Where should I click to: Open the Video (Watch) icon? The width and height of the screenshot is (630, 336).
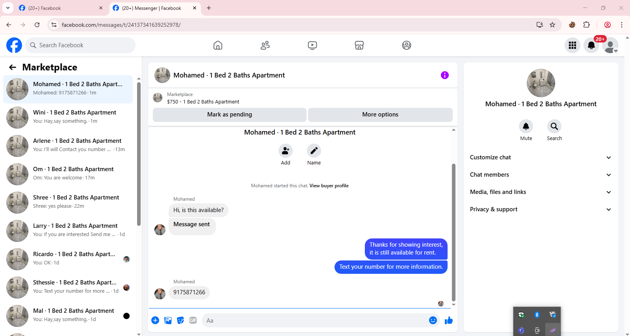[312, 45]
